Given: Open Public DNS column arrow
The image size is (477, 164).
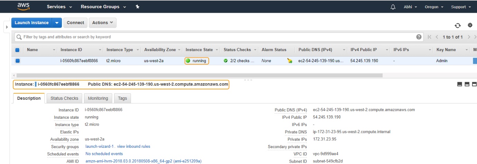Looking at the screenshot, I should [344, 50].
